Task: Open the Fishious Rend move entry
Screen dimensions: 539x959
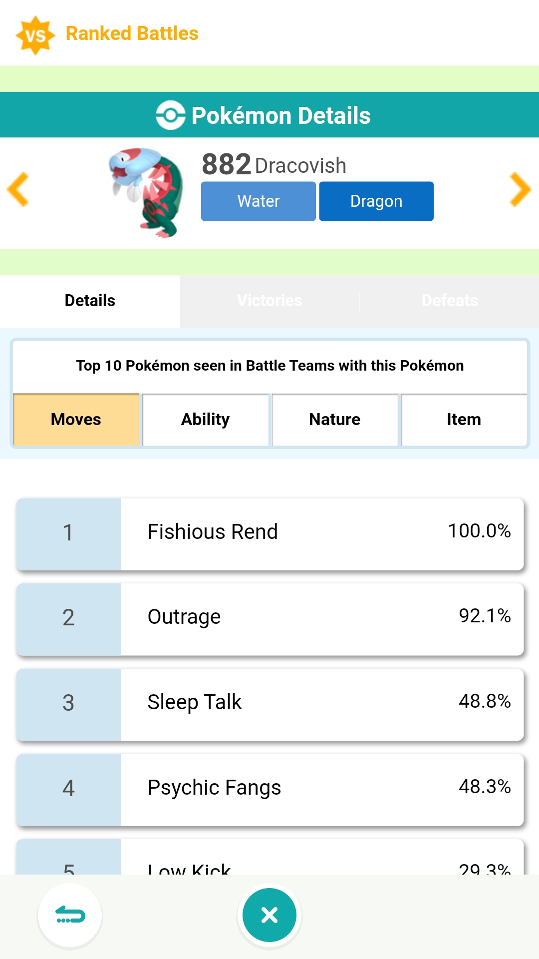Action: pyautogui.click(x=269, y=533)
